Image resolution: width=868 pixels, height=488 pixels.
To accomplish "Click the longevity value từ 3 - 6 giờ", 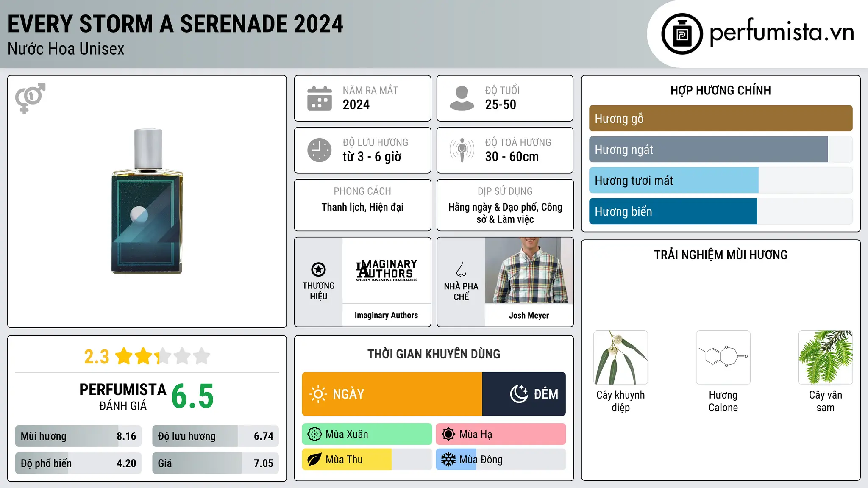I will coord(372,157).
